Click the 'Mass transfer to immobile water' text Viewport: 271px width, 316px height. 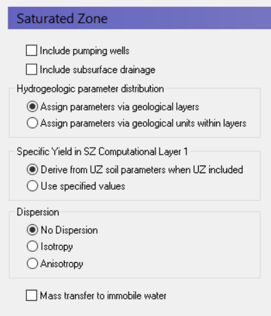point(103,295)
